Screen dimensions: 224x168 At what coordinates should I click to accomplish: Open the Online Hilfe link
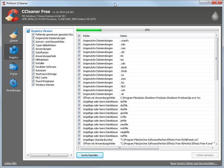click(x=10, y=163)
